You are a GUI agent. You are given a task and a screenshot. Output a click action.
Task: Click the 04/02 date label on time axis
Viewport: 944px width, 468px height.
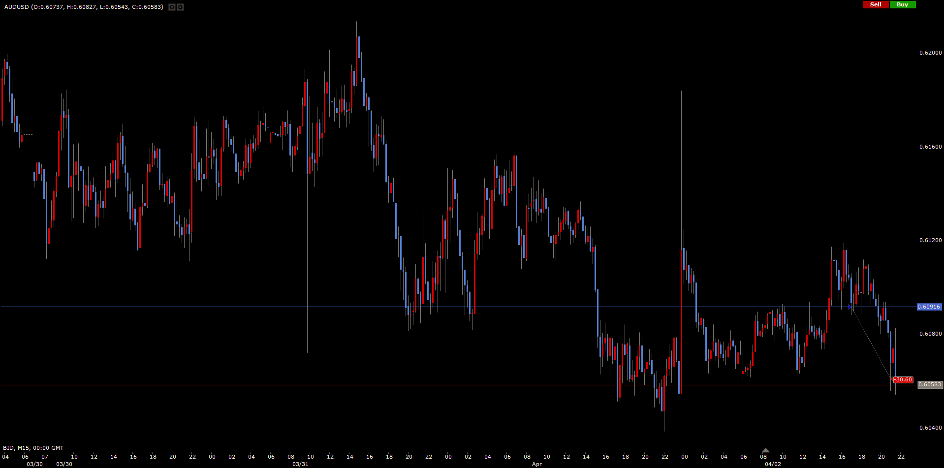(773, 464)
